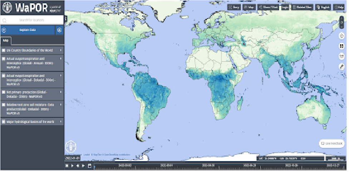
Task: Toggle UN Country Boundaries of the World layer
Action: point(4,50)
